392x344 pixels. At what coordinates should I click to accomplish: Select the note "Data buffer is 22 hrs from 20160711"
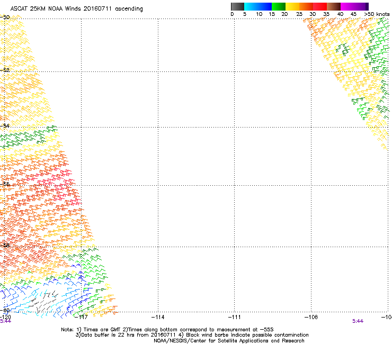point(128,335)
